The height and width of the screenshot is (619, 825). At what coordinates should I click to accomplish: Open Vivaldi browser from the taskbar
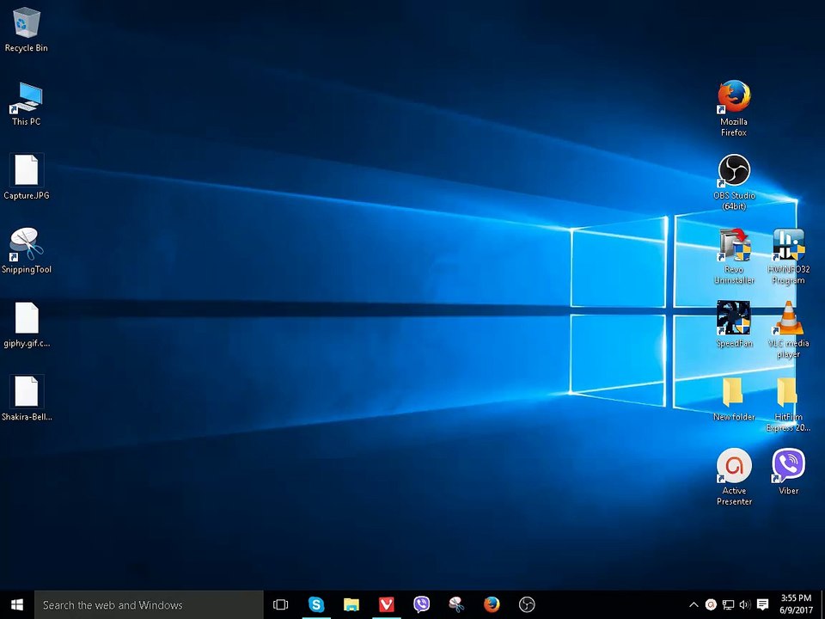tap(386, 604)
